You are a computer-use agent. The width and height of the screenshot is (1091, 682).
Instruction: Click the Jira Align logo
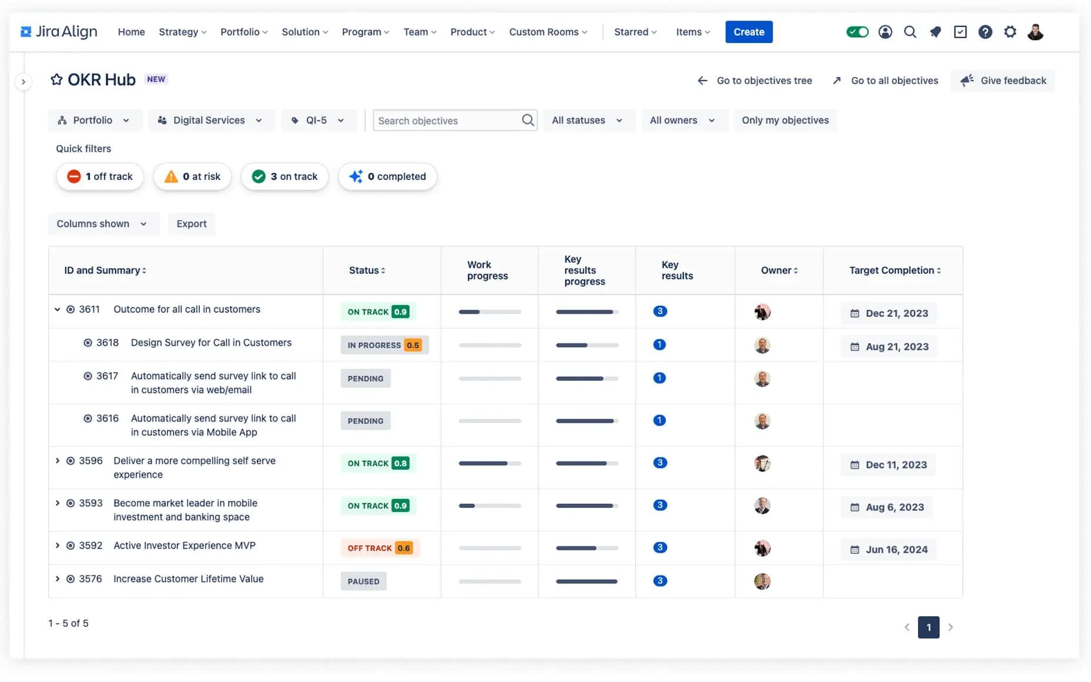[58, 31]
